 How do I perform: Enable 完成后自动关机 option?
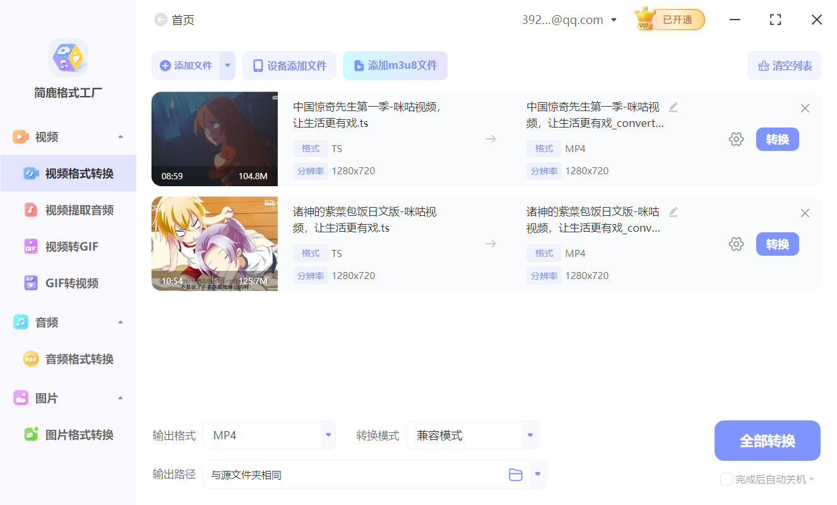point(726,479)
